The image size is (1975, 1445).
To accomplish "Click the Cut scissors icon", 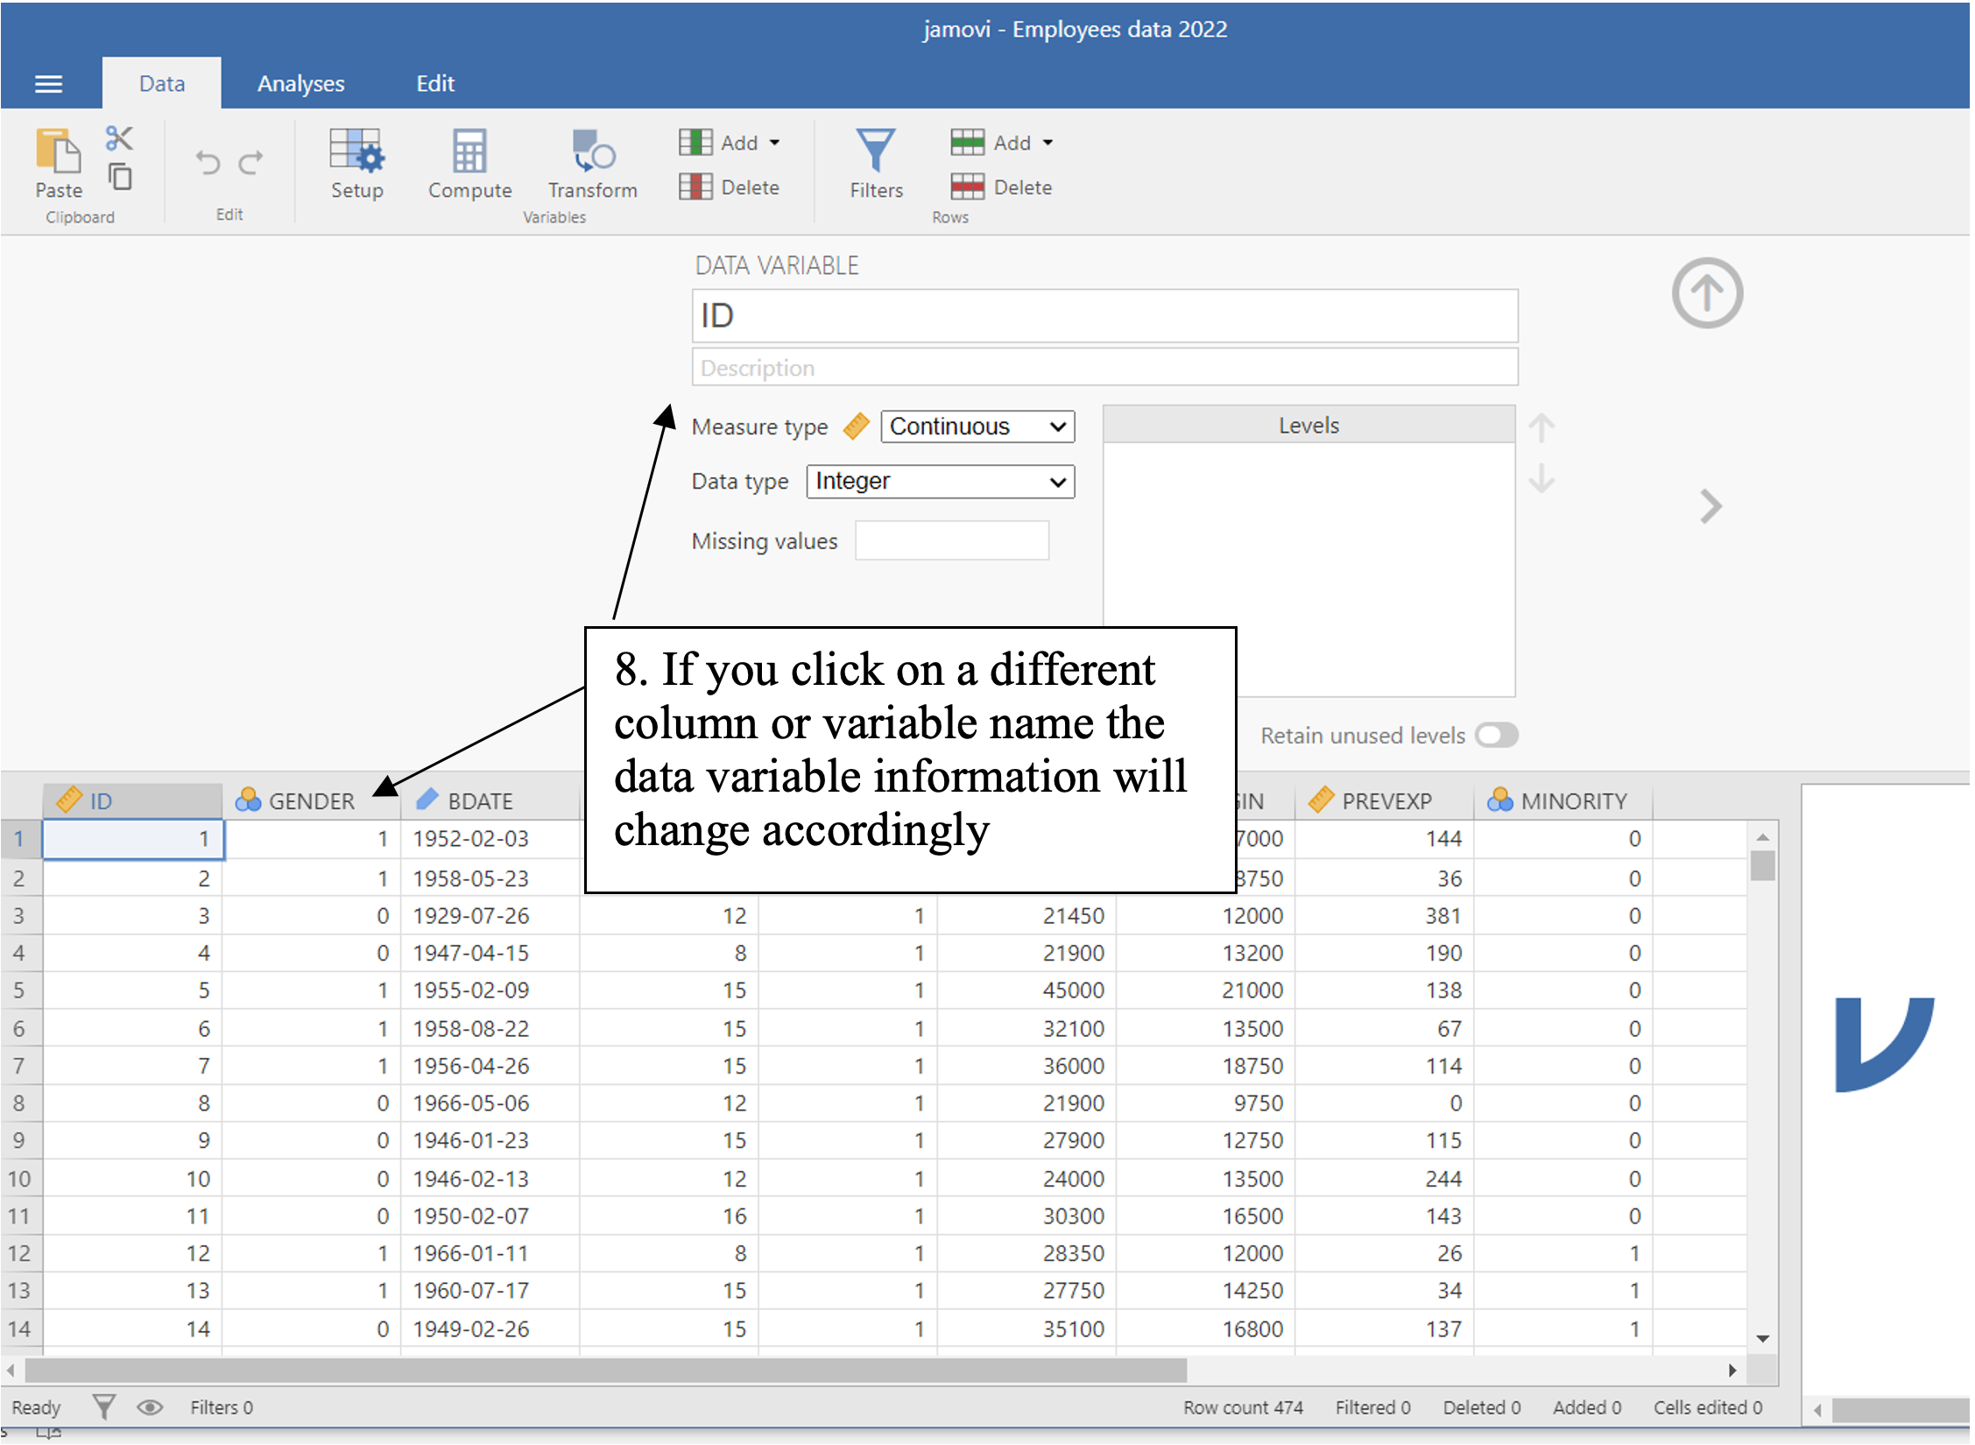I will click(119, 138).
